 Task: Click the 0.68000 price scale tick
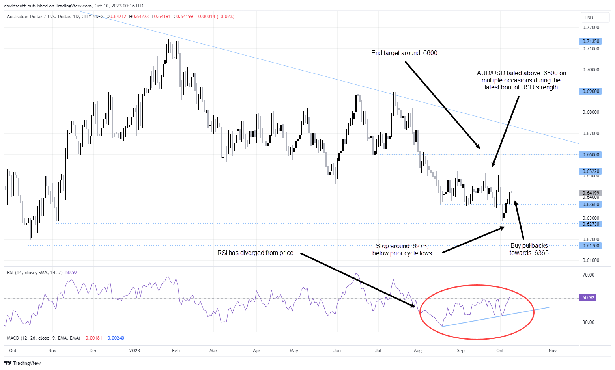coord(591,112)
